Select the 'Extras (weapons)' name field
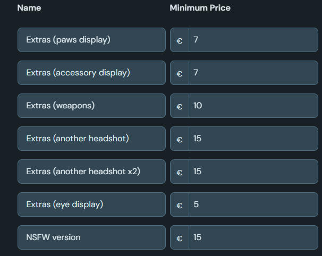This screenshot has width=322, height=256. coord(91,106)
